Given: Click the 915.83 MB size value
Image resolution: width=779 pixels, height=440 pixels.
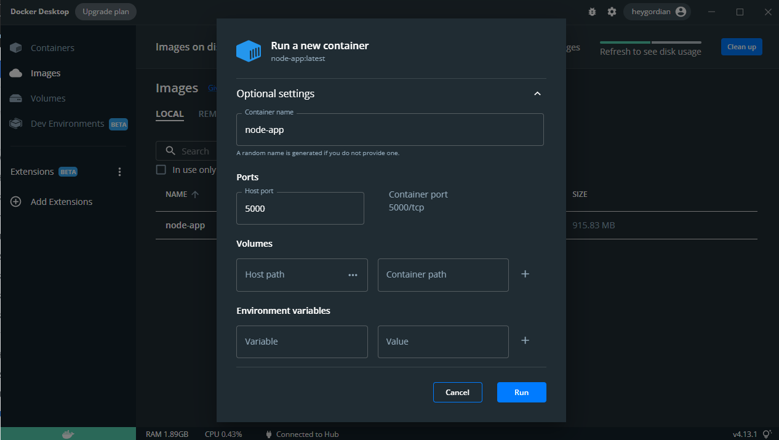Looking at the screenshot, I should point(593,225).
